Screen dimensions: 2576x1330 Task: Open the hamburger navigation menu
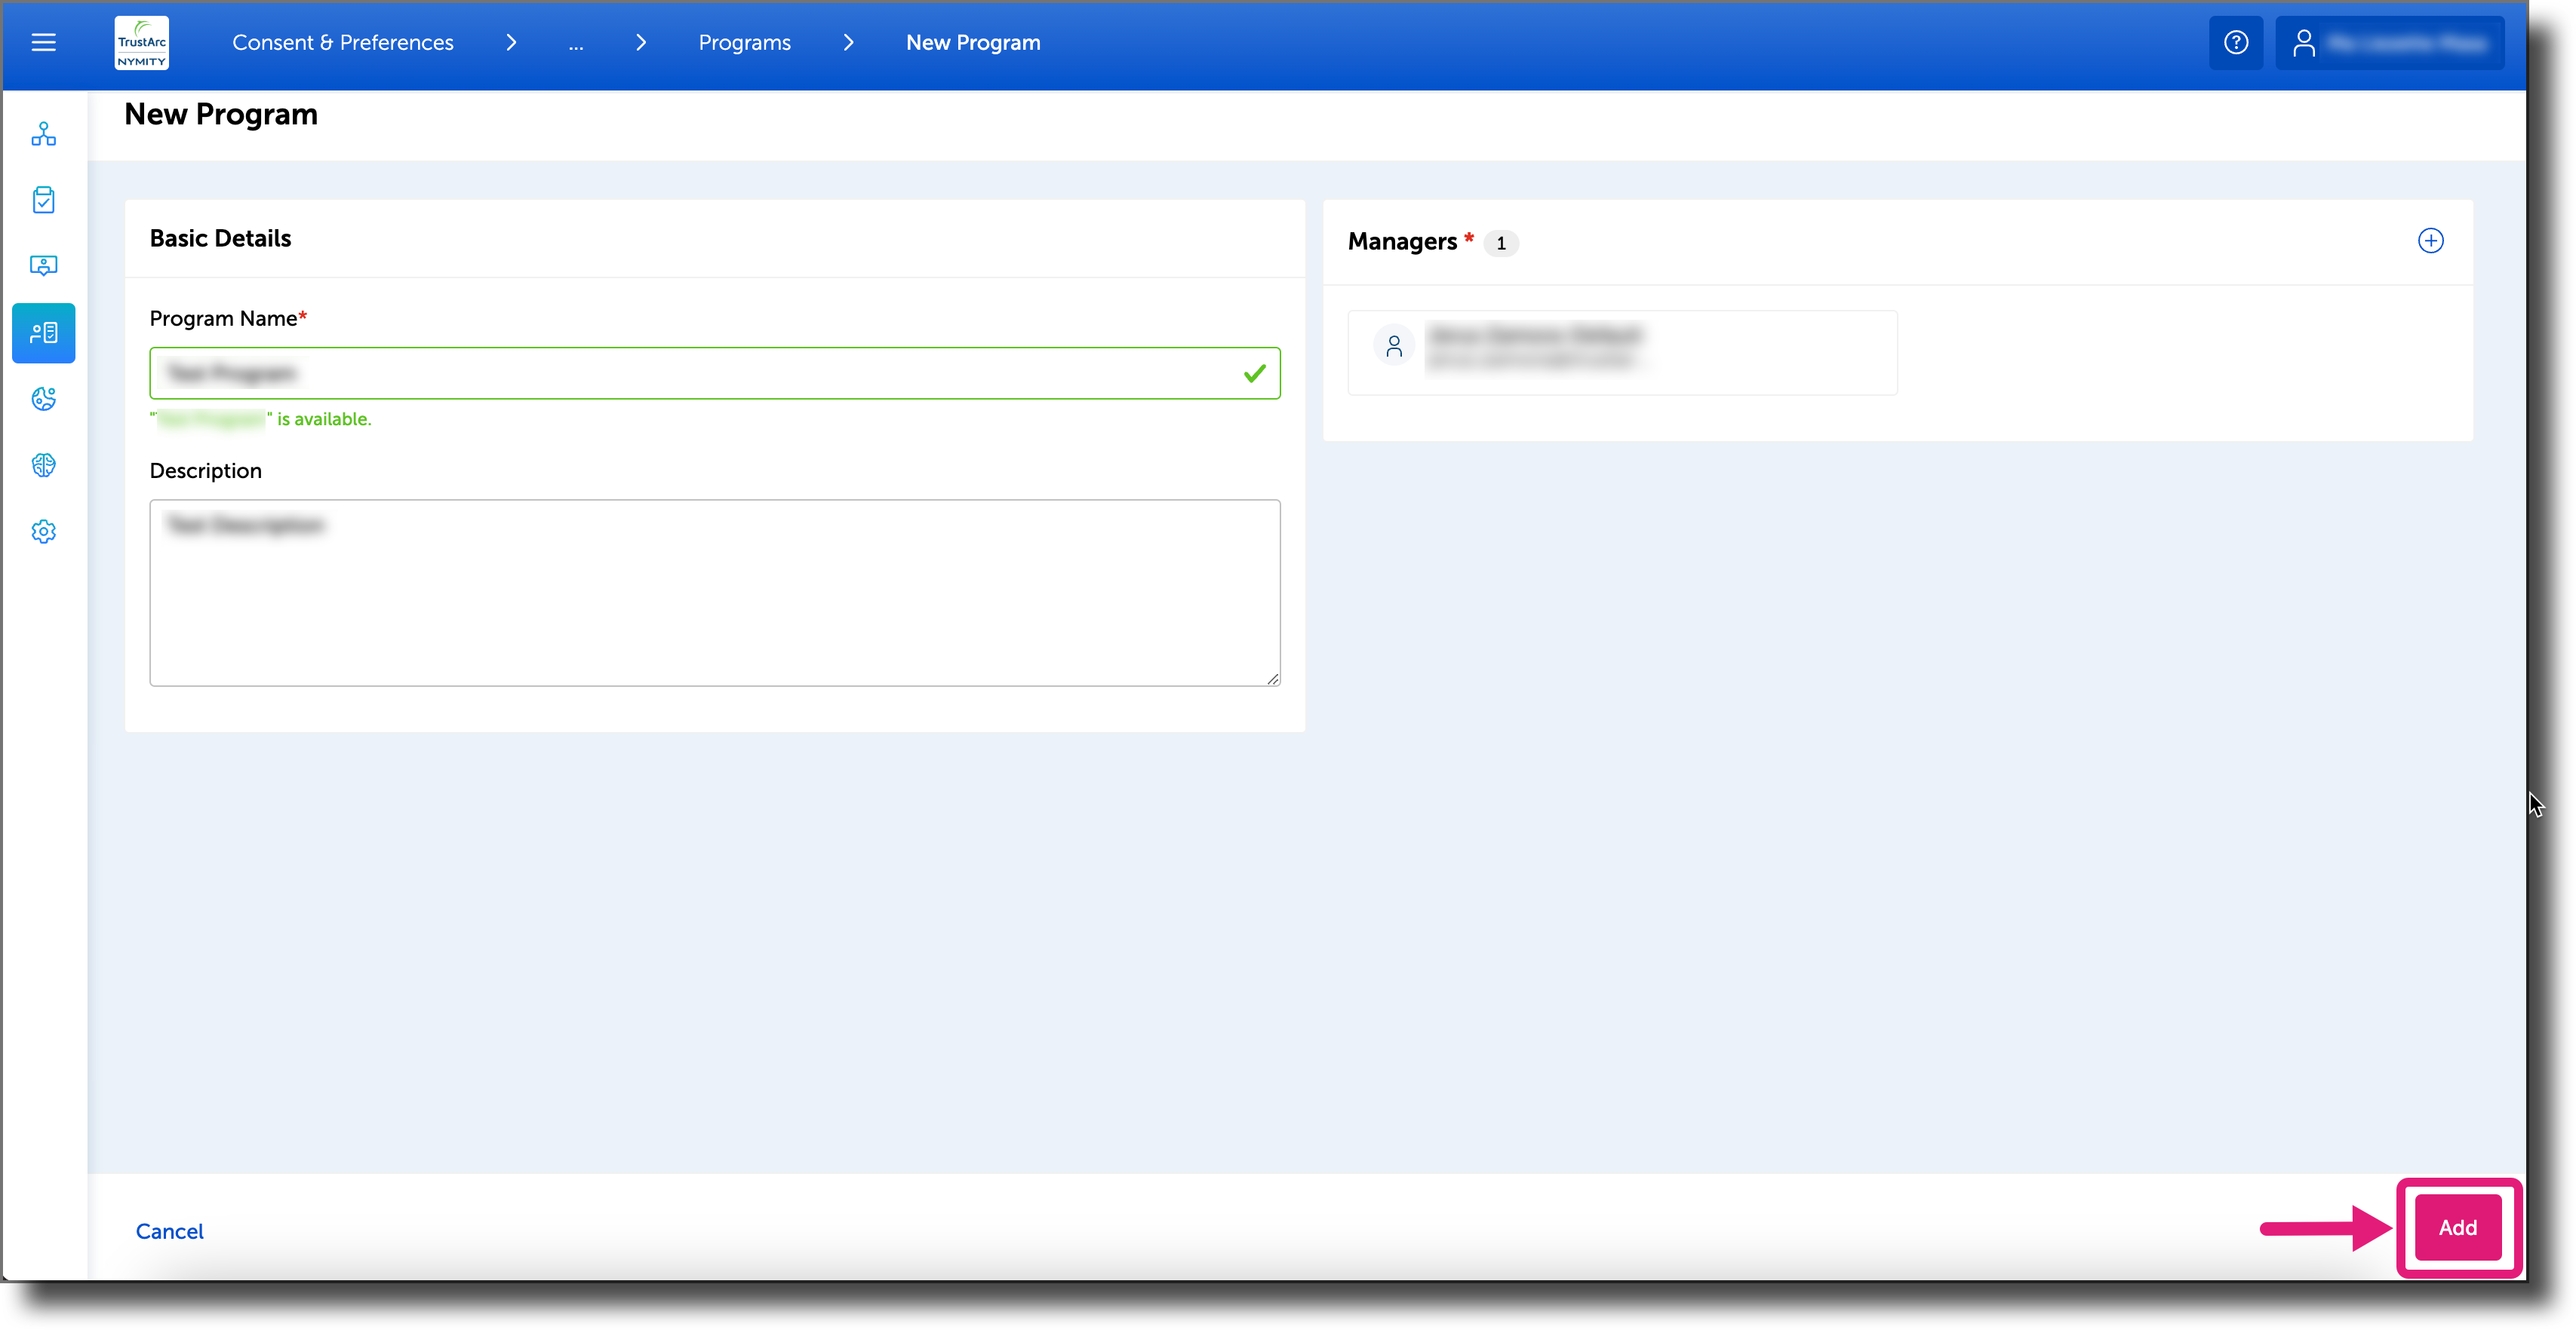pos(43,43)
